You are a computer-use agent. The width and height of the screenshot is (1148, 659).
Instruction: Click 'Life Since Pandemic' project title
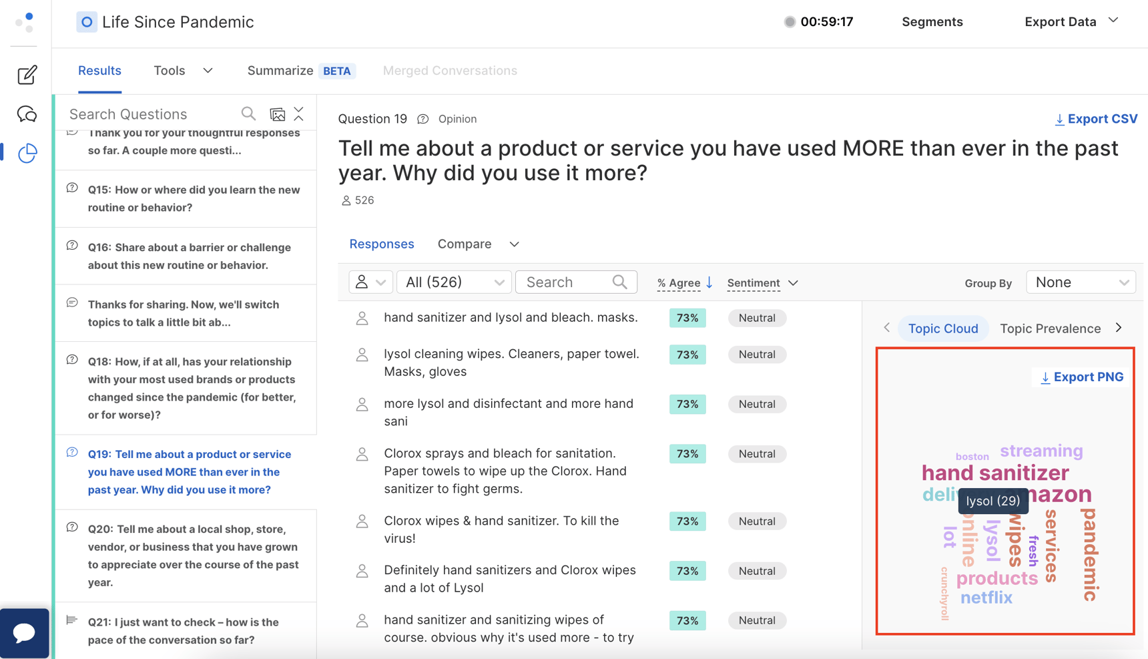(178, 22)
